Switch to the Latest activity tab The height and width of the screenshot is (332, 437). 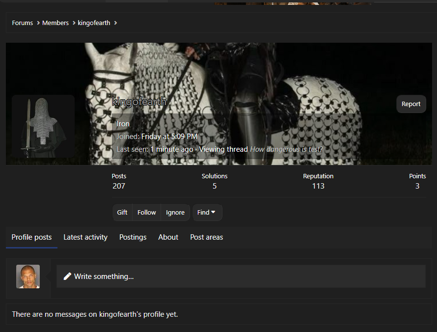click(85, 237)
